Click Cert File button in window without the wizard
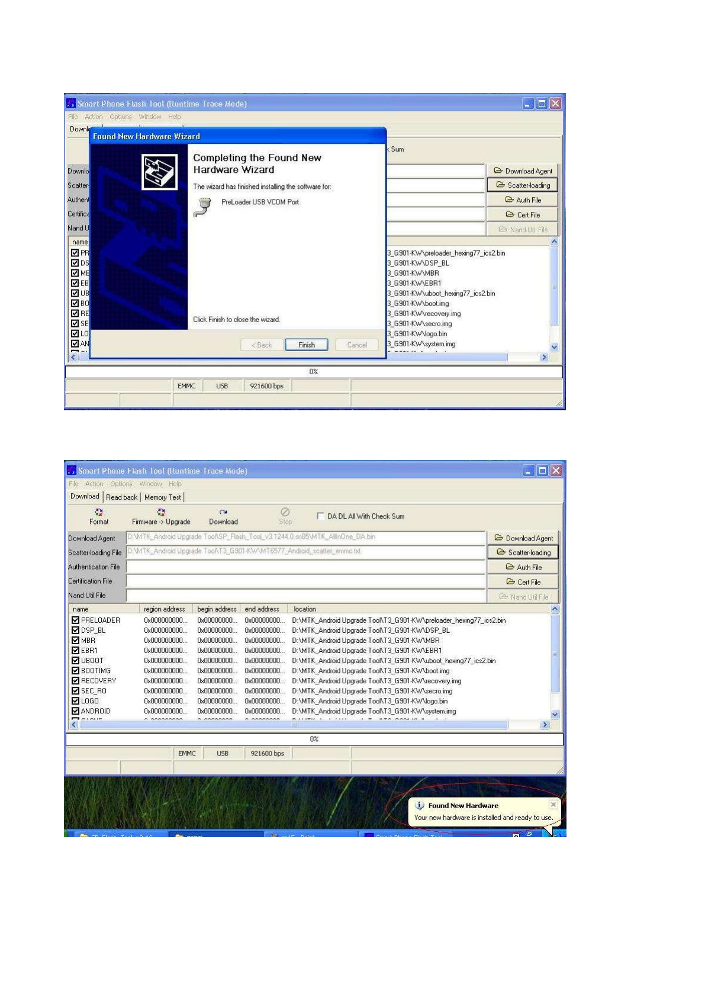Screen dimensions: 705x997 [x=523, y=582]
